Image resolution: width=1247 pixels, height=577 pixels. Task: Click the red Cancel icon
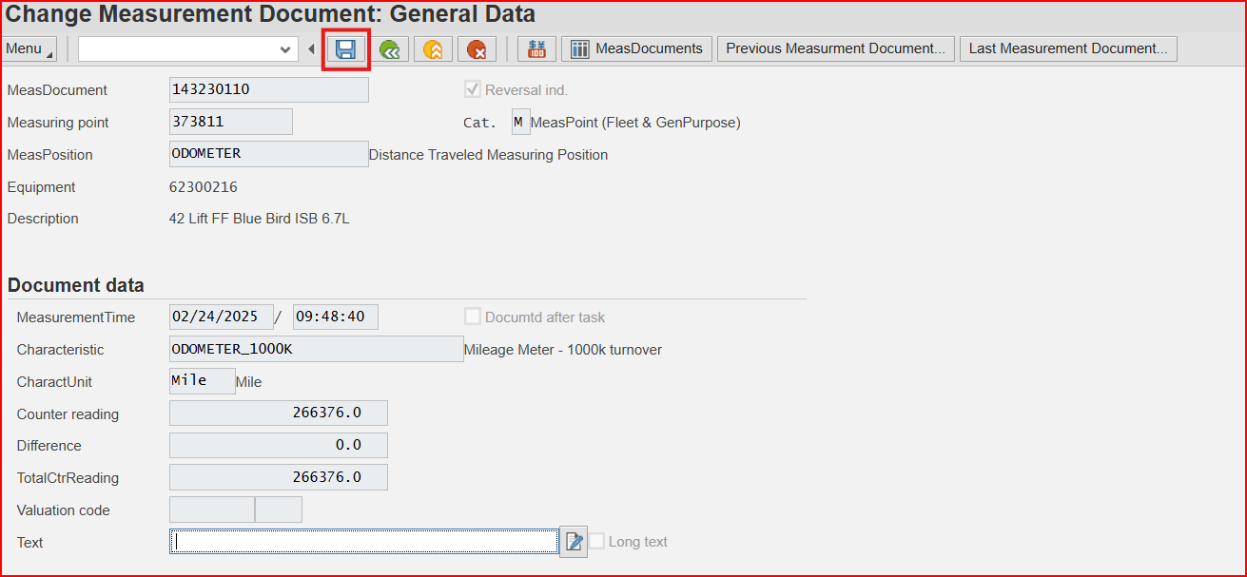pyautogui.click(x=477, y=49)
